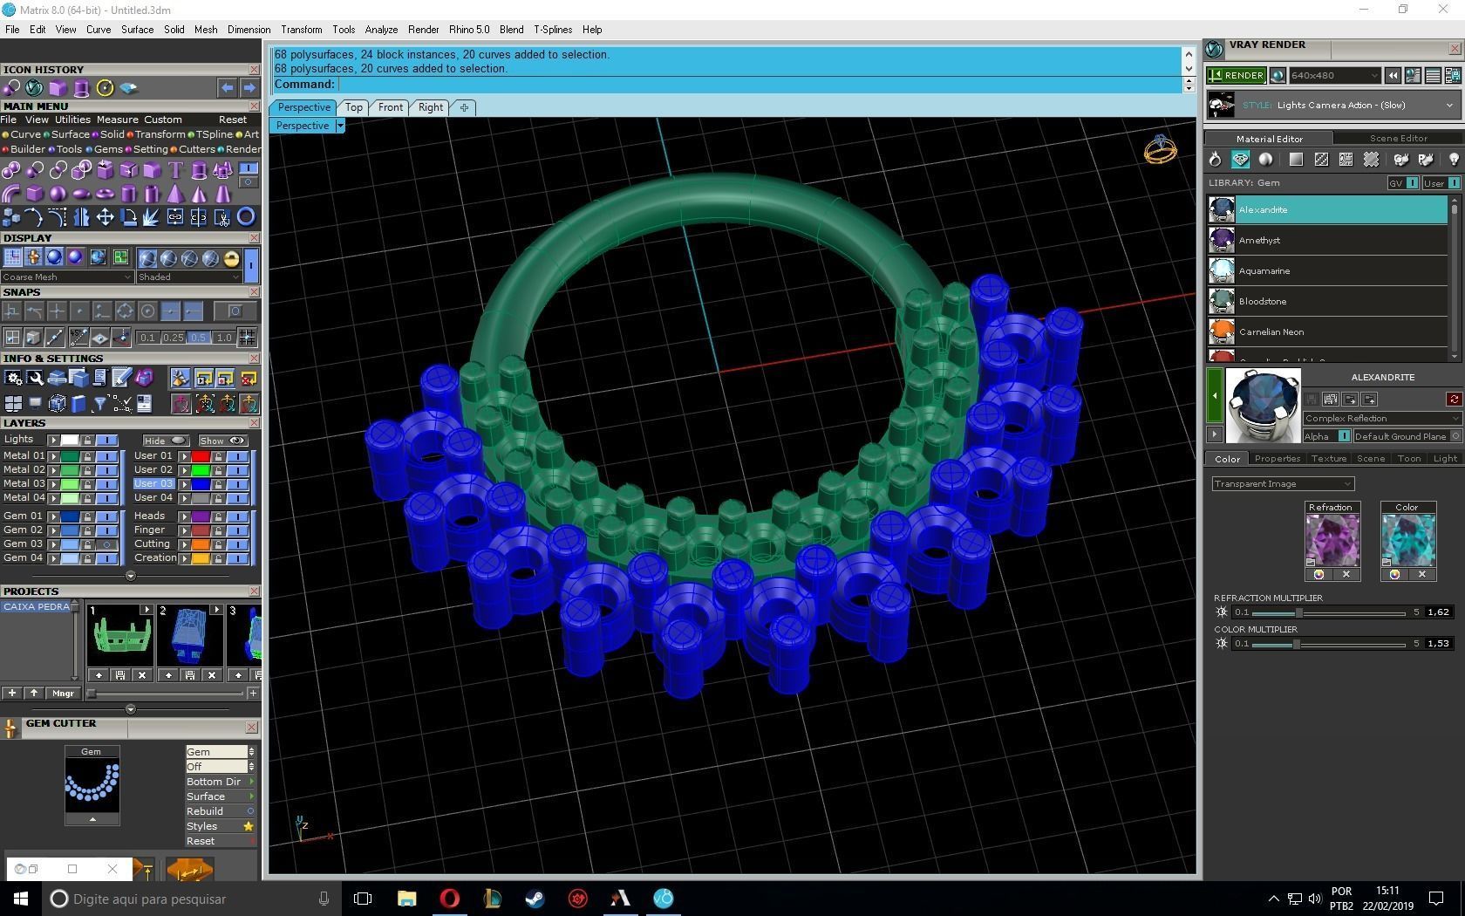Click the Mngr button in Projects

(63, 694)
